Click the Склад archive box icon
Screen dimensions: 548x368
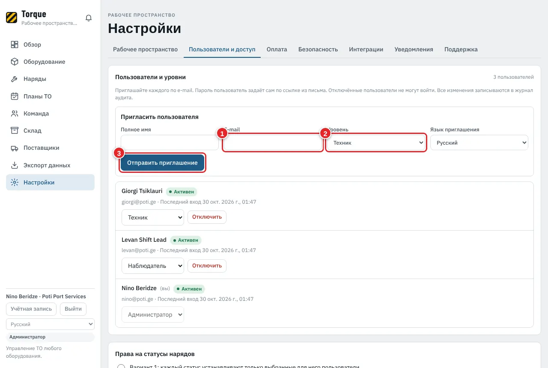point(15,131)
